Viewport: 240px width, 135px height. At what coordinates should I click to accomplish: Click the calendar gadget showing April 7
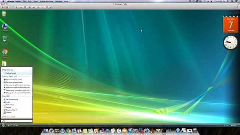pyautogui.click(x=231, y=24)
